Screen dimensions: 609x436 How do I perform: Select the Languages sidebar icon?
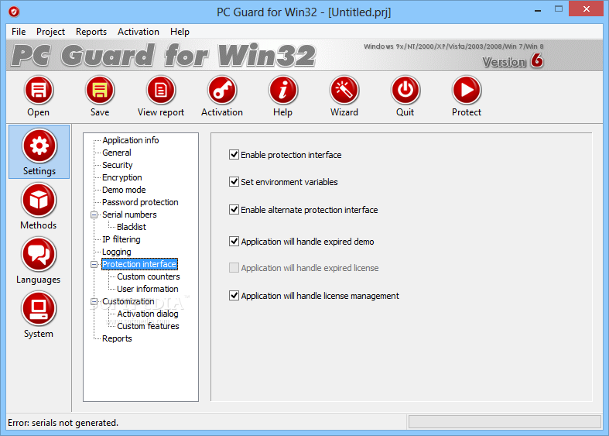[x=39, y=255]
